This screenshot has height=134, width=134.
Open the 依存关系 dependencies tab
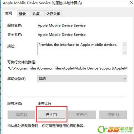[53, 14]
